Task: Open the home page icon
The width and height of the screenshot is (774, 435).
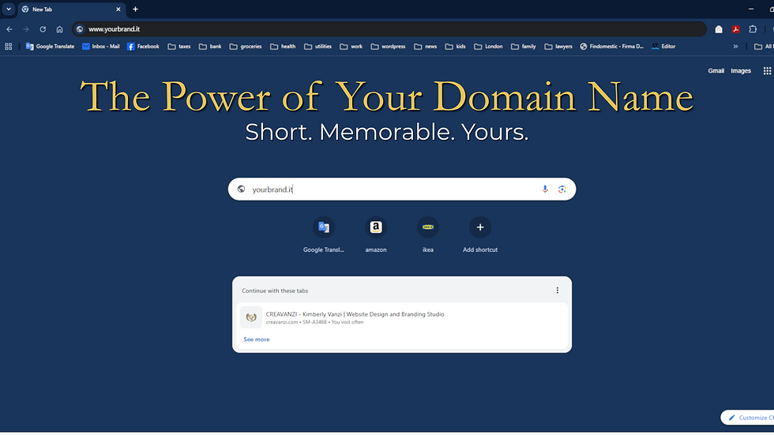Action: pos(60,29)
